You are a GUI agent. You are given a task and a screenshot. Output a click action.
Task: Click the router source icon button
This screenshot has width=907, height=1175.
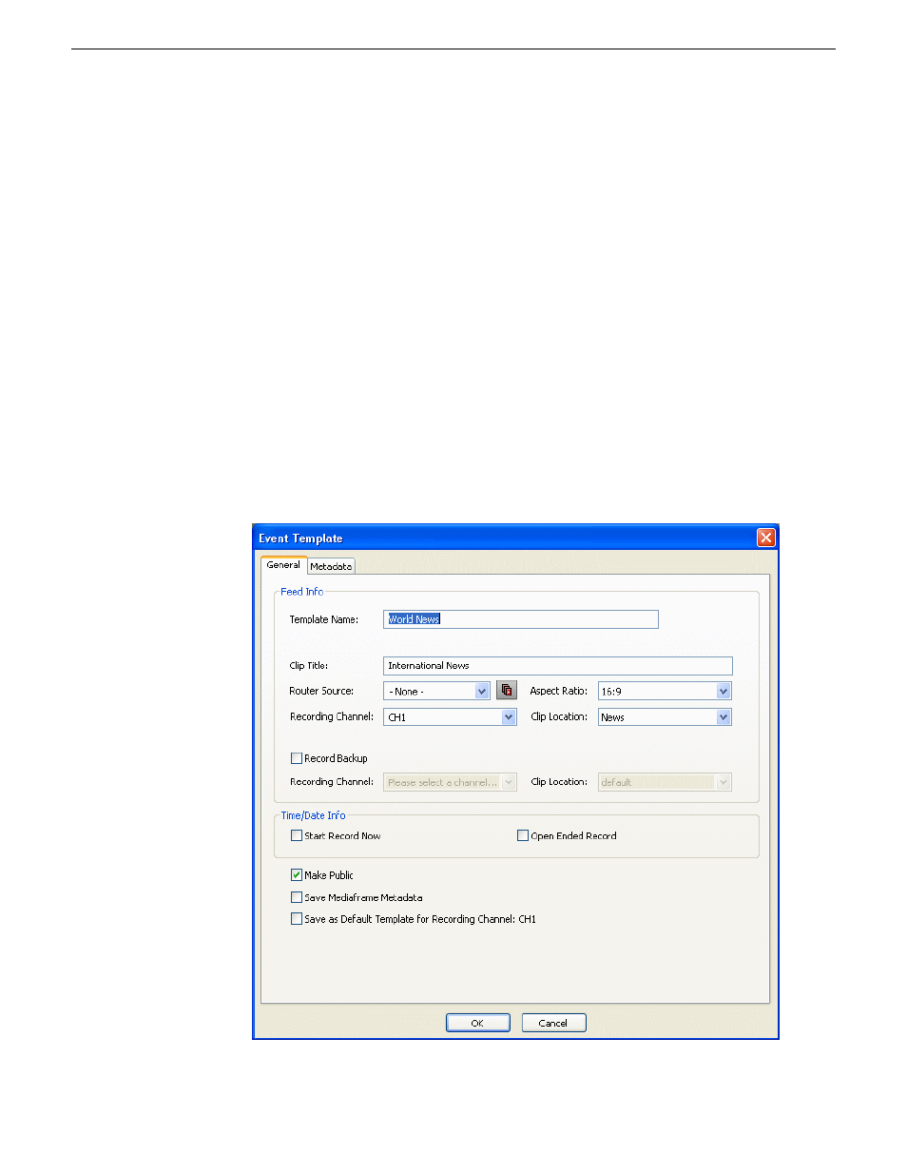coord(507,691)
